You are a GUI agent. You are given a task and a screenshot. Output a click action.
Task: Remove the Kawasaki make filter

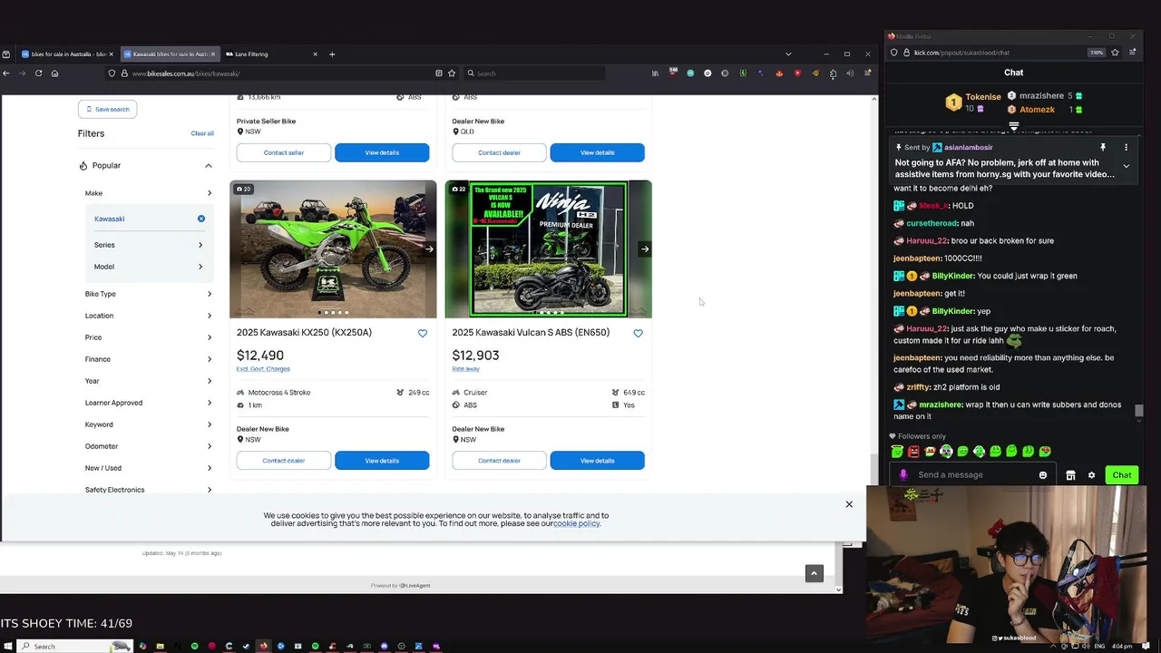(x=201, y=219)
